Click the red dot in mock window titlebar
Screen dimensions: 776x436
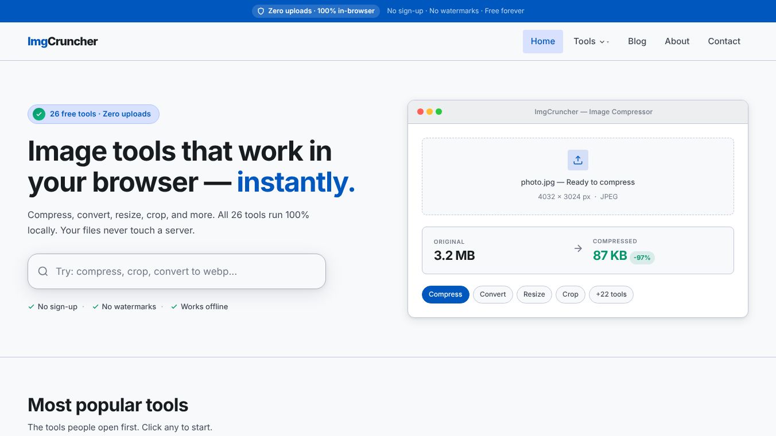pyautogui.click(x=420, y=112)
